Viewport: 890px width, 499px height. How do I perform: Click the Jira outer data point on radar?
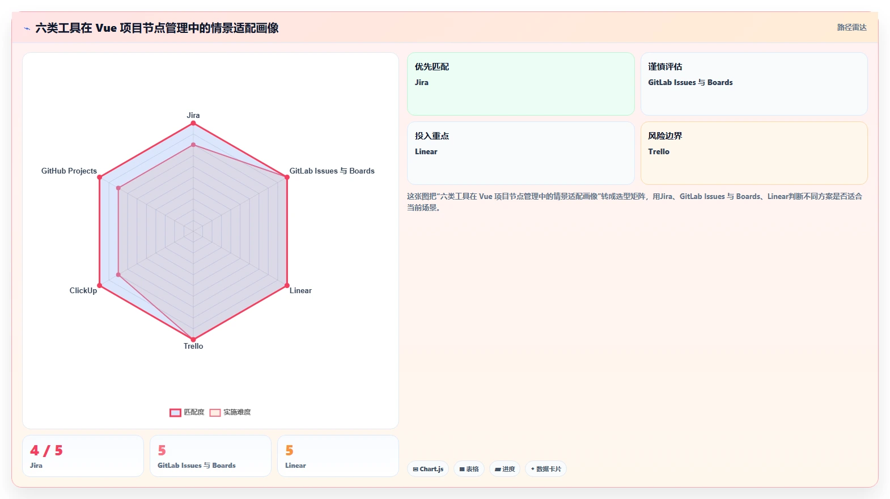click(x=193, y=123)
